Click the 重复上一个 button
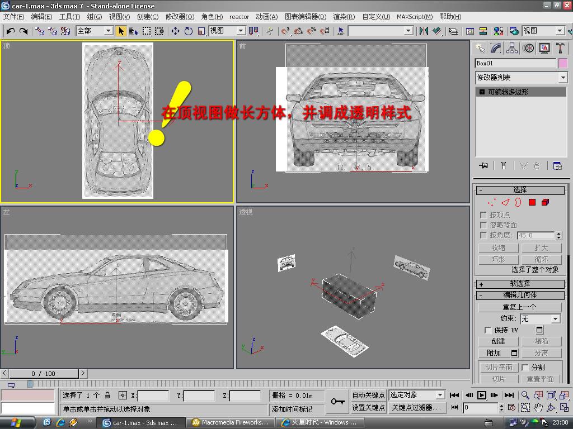 coord(520,307)
